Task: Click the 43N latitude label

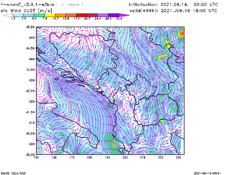Action: pyautogui.click(x=32, y=80)
